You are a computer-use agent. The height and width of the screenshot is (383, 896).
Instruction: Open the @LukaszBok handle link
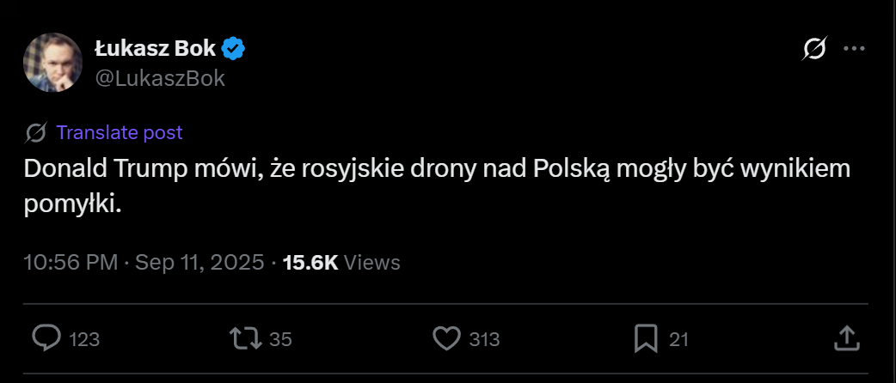point(159,78)
